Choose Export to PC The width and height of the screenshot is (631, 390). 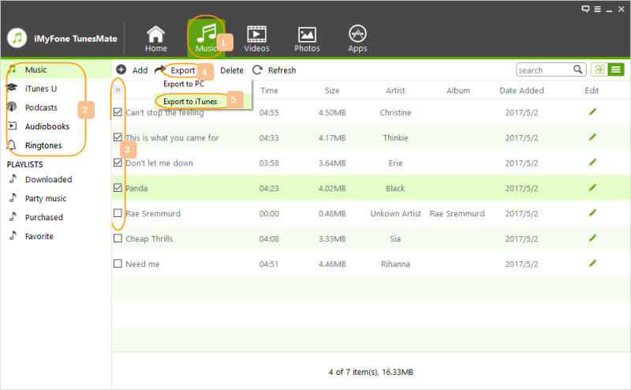(184, 84)
